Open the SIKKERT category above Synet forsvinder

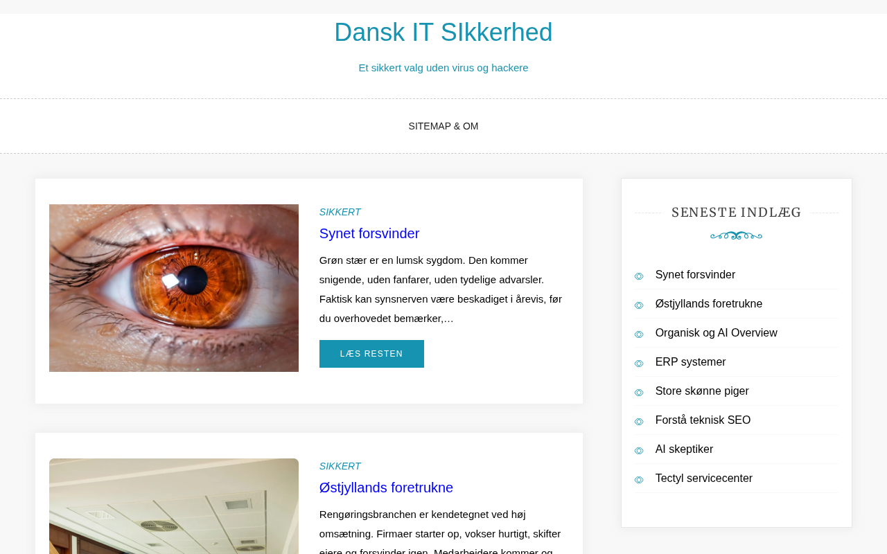point(340,212)
